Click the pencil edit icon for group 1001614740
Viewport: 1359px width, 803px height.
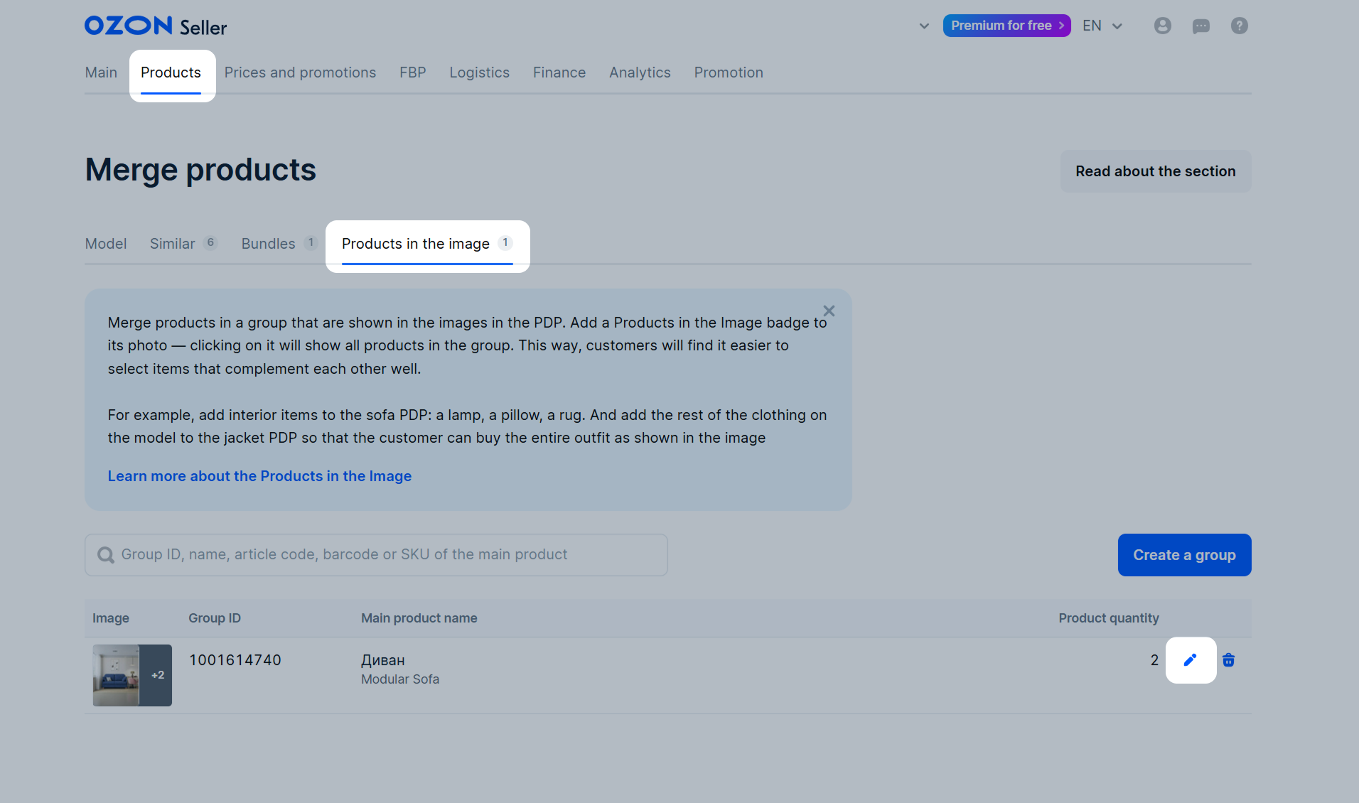click(1191, 660)
